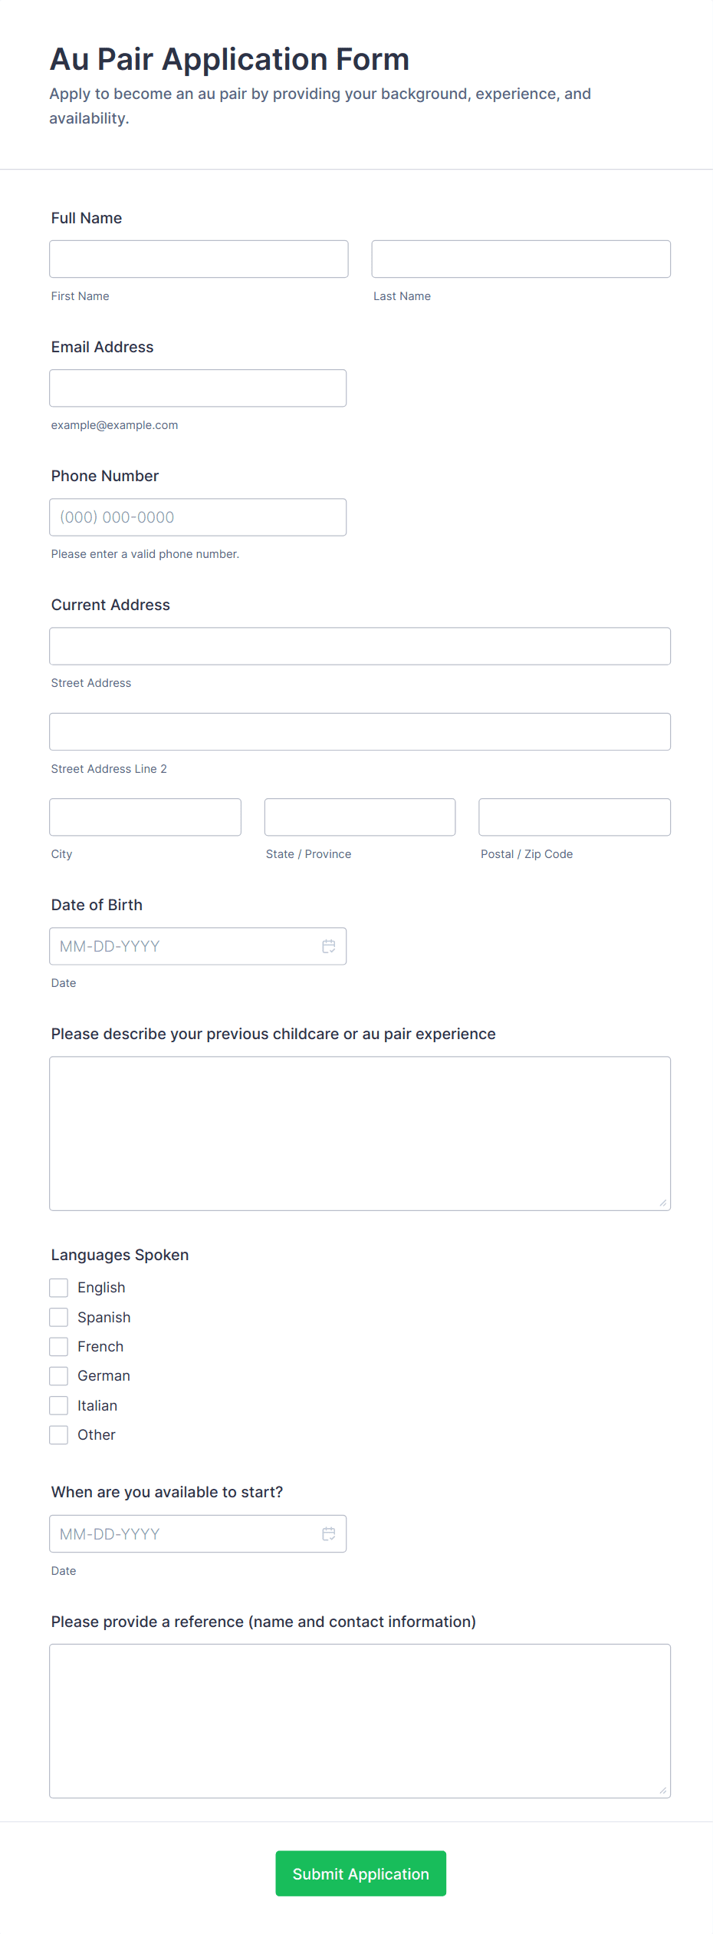Image resolution: width=713 pixels, height=1934 pixels.
Task: Click into the Last Name field
Action: coord(521,259)
